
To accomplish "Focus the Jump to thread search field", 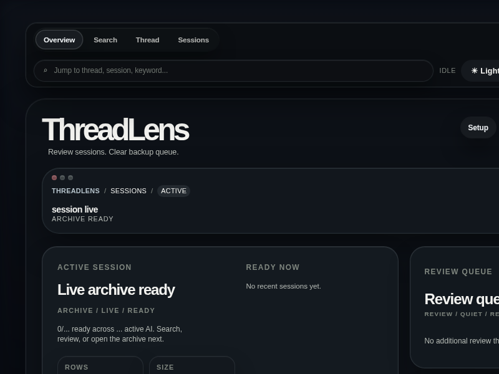I will [x=233, y=70].
